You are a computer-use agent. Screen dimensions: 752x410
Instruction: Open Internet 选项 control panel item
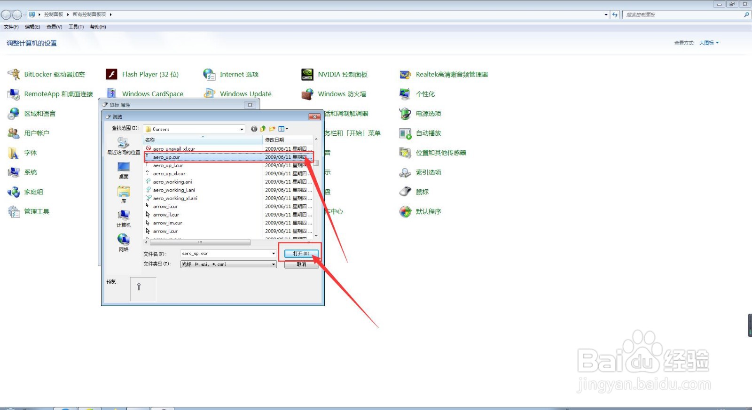click(231, 74)
